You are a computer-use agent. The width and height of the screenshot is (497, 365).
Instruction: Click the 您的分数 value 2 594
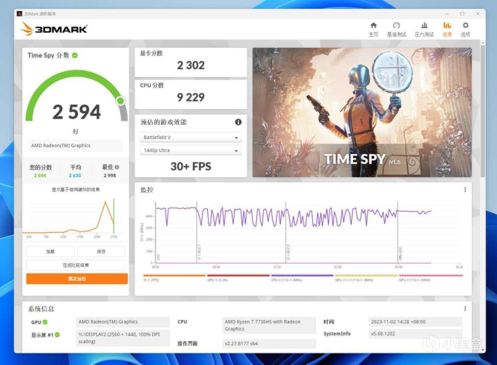[40, 176]
